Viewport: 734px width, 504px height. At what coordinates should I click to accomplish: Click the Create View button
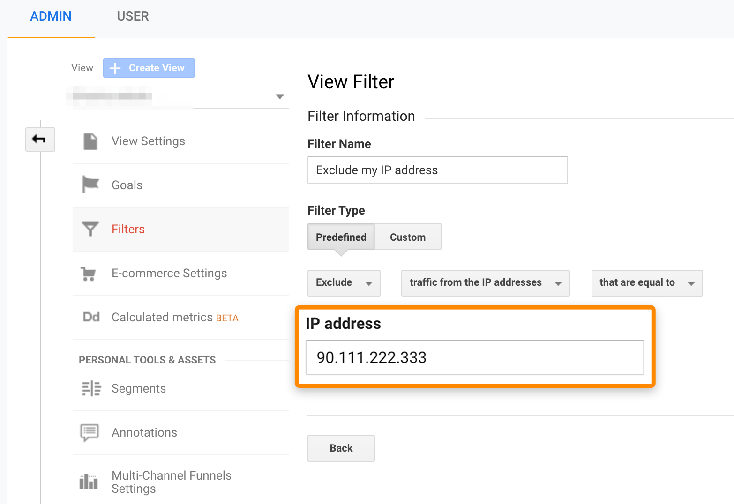[149, 67]
